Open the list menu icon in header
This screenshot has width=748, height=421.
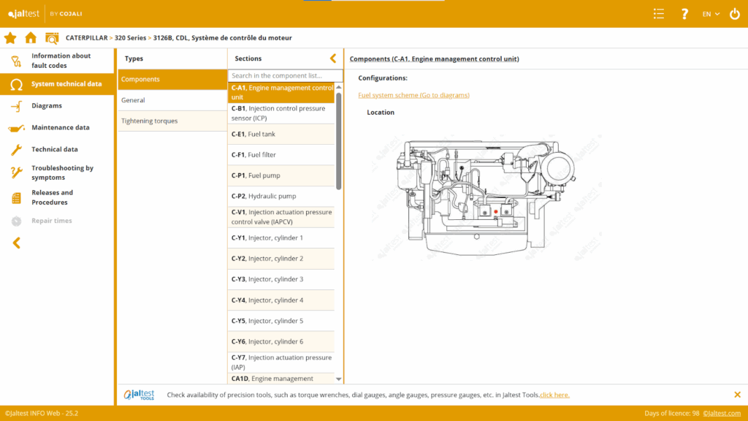tap(659, 14)
